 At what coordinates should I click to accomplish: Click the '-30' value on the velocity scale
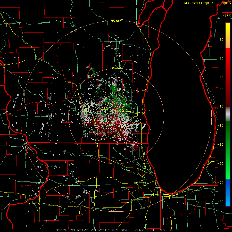tap(220, 145)
